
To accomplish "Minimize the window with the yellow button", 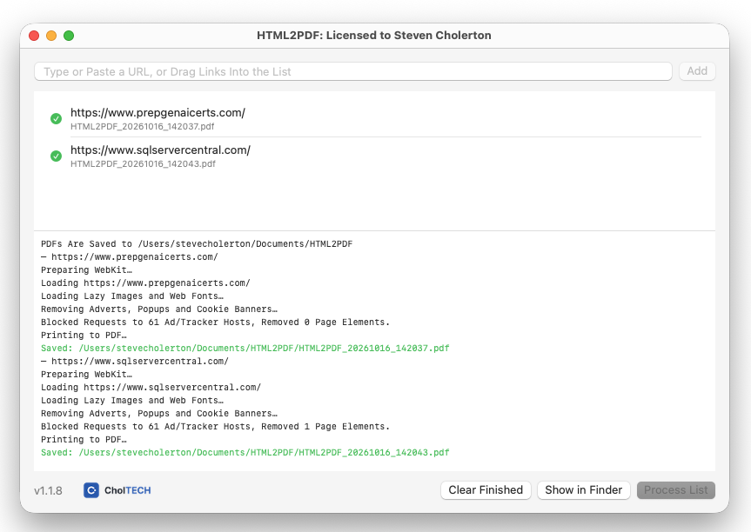I will pos(51,36).
